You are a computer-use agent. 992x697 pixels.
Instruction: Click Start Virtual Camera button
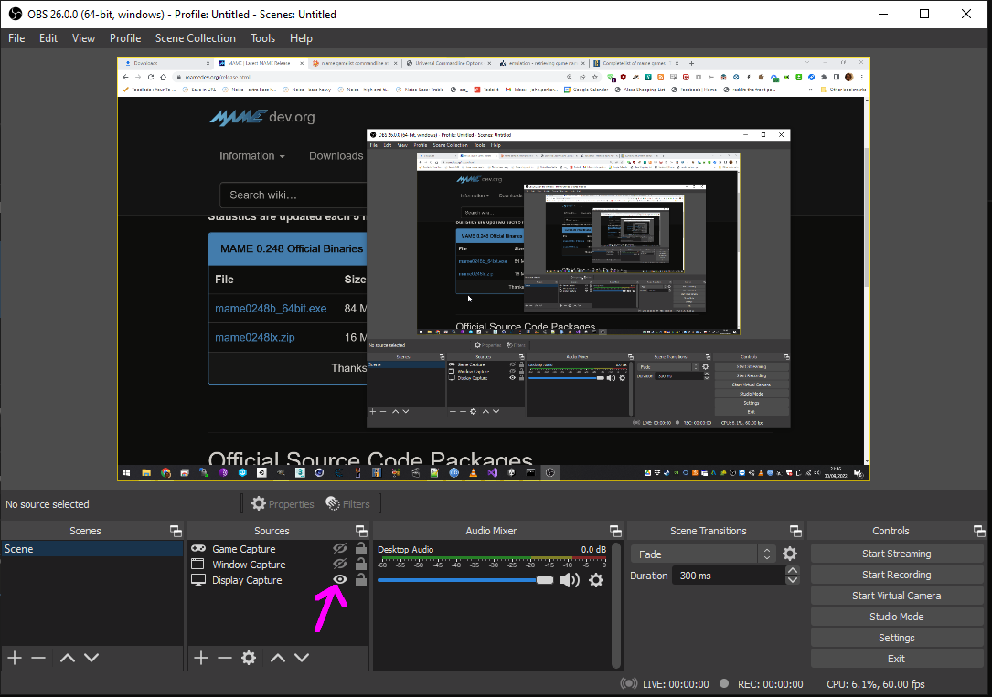click(896, 596)
